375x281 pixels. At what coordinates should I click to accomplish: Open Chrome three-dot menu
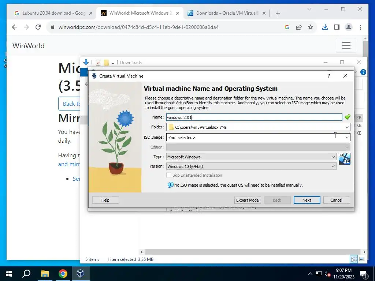point(360,27)
